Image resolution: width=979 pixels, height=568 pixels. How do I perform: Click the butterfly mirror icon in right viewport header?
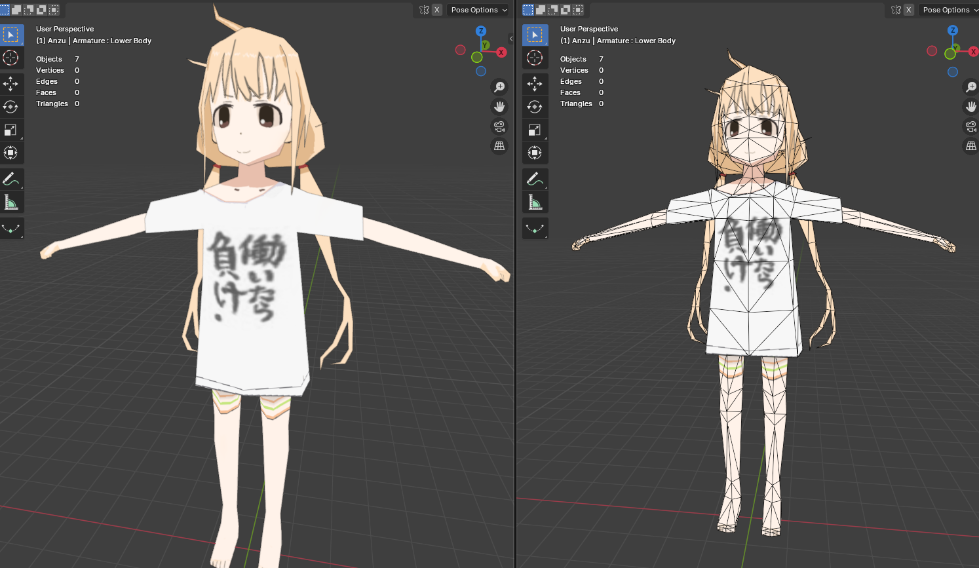click(x=896, y=10)
